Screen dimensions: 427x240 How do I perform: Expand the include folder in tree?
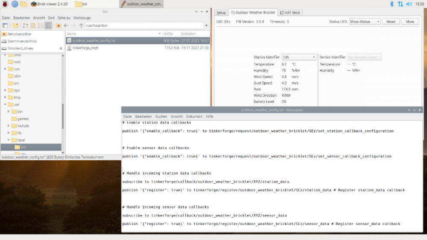9,126
